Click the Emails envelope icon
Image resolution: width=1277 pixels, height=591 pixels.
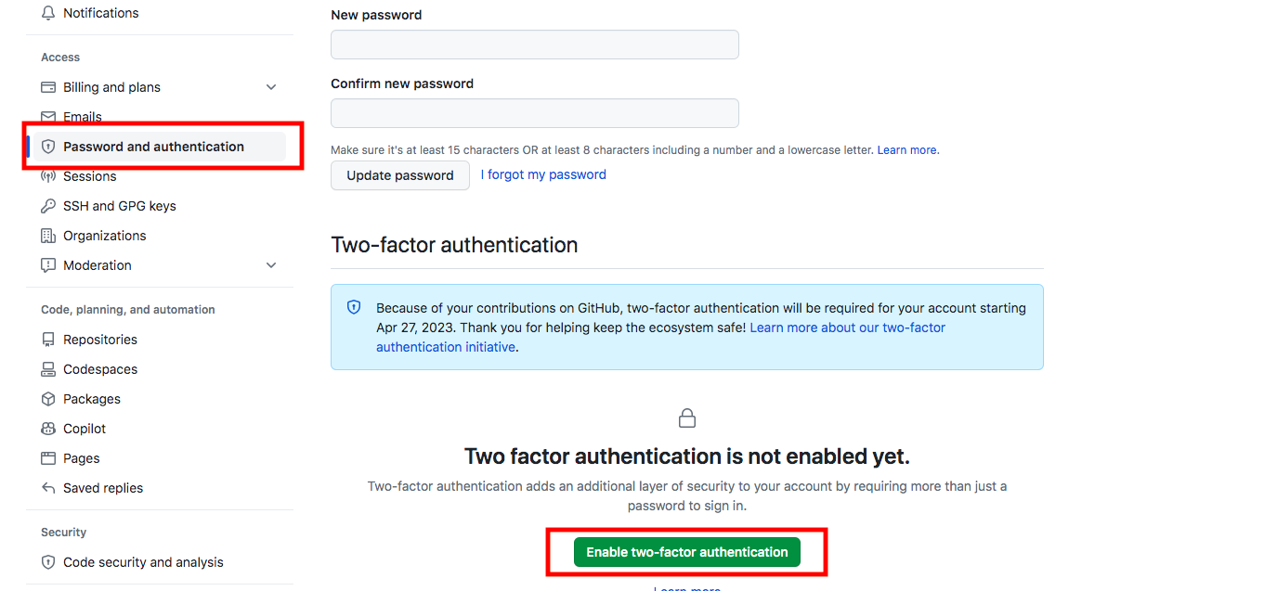48,117
